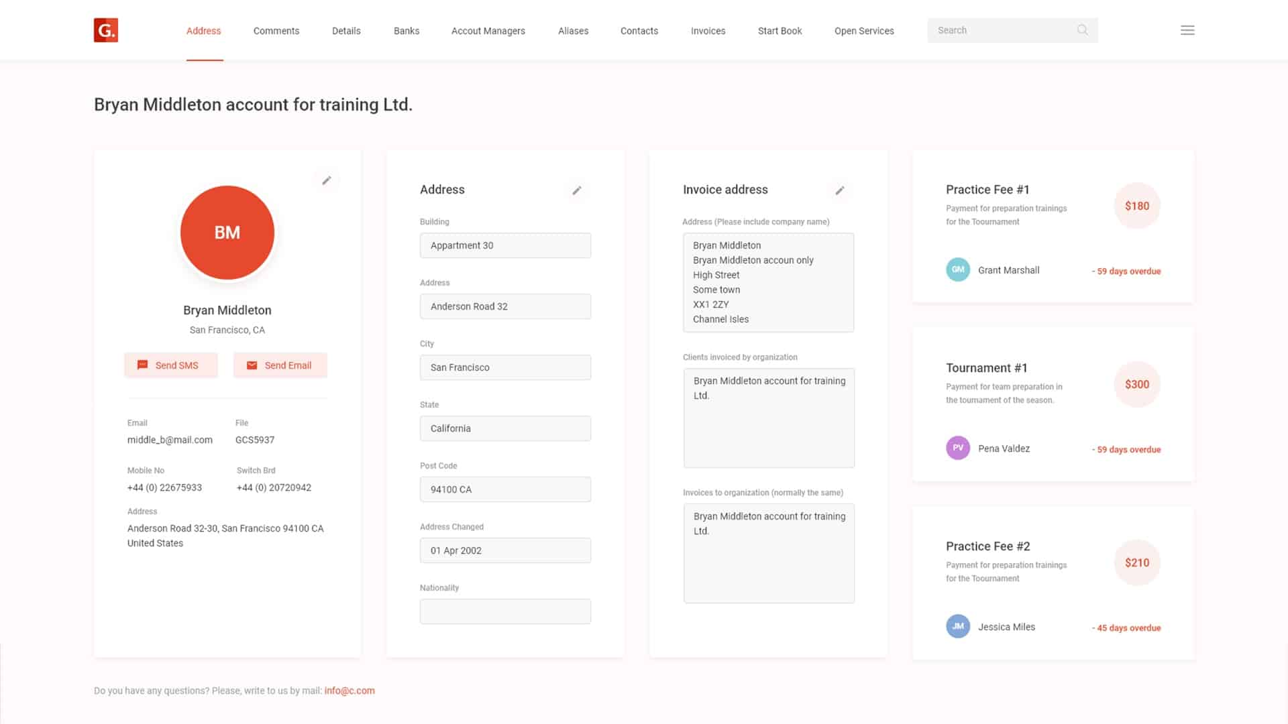1288x724 pixels.
Task: Open the Comments tab
Action: point(276,31)
